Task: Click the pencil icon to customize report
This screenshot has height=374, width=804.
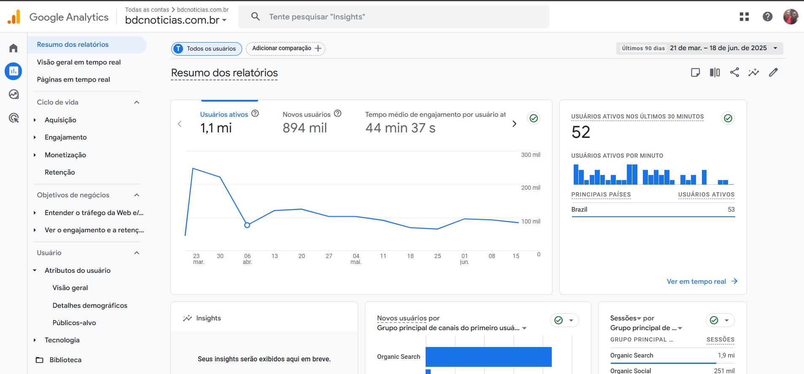Action: coord(773,73)
